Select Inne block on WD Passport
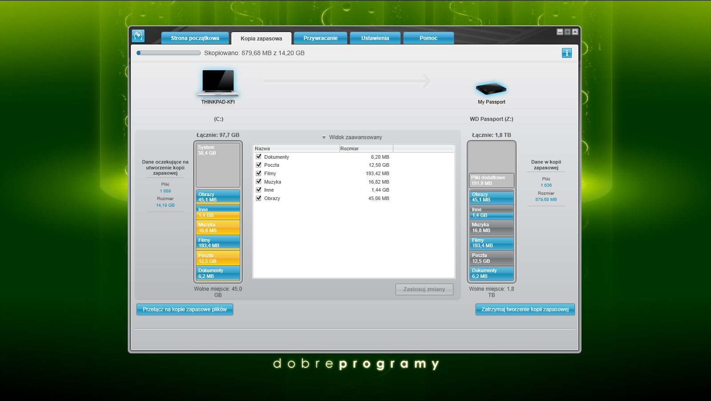 coord(492,212)
